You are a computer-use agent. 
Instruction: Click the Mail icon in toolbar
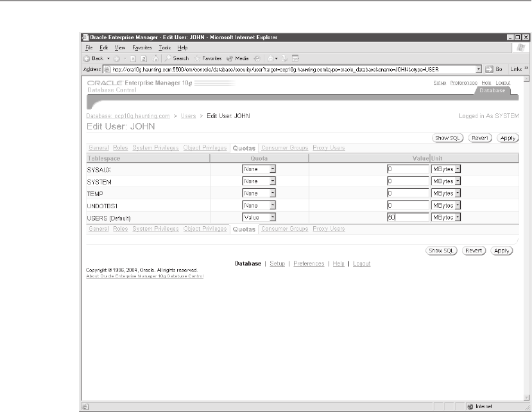pyautogui.click(x=271, y=58)
